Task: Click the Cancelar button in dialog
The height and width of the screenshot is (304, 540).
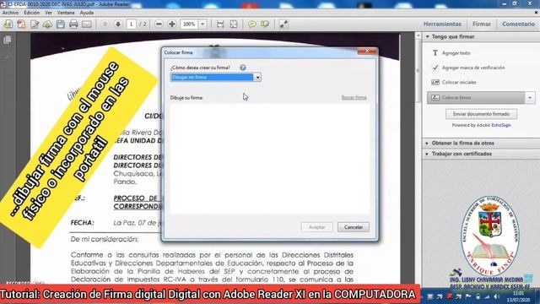Action: (x=354, y=227)
